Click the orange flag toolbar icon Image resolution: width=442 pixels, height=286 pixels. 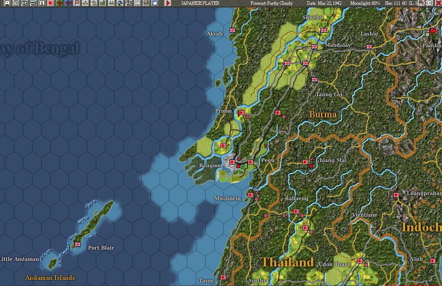tap(77, 3)
